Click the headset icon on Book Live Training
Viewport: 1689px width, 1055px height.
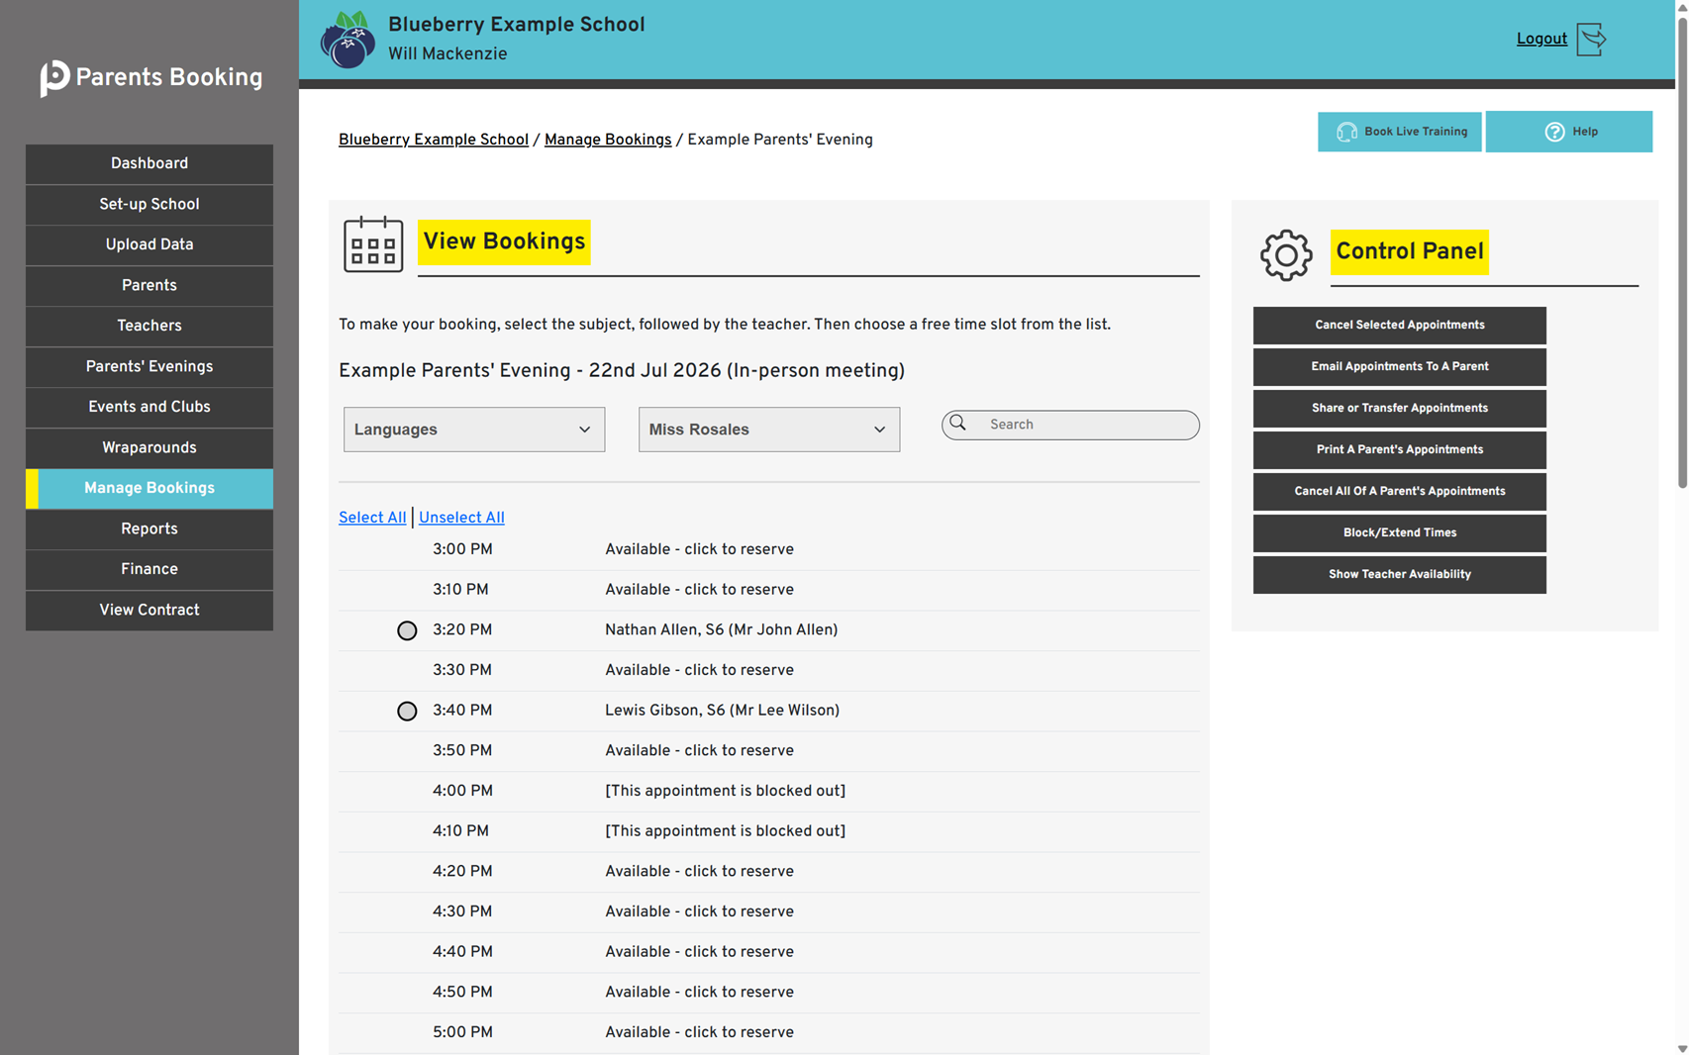pos(1346,132)
